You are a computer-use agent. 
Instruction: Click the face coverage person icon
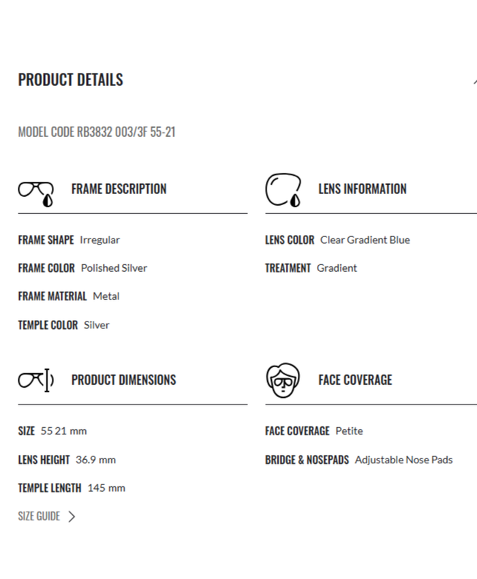point(282,380)
